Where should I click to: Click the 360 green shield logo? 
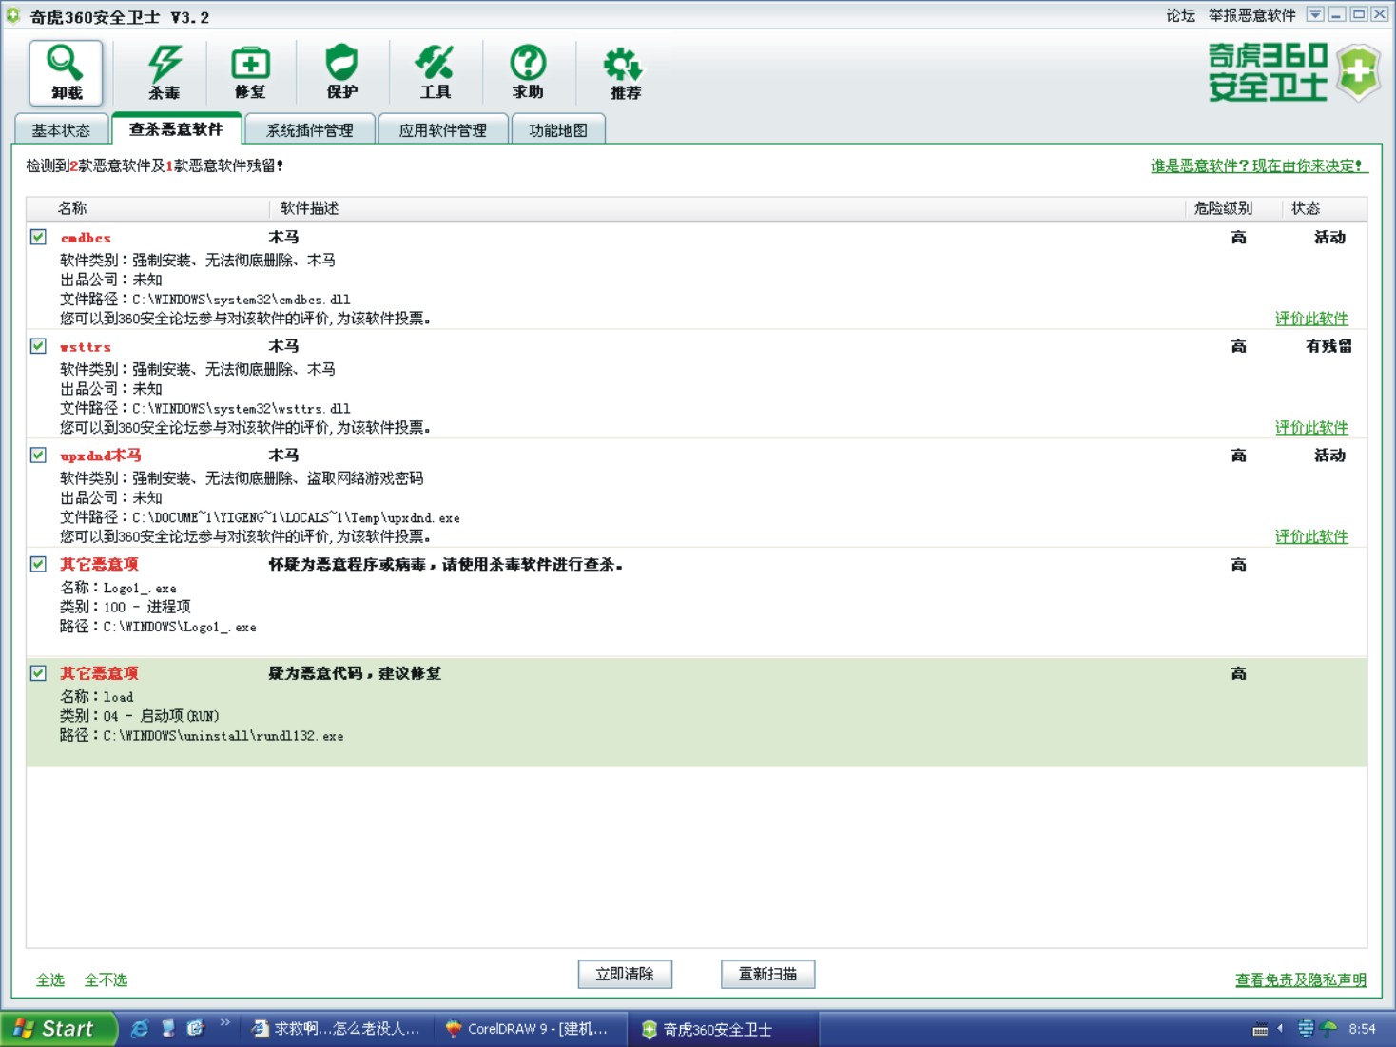[1359, 71]
